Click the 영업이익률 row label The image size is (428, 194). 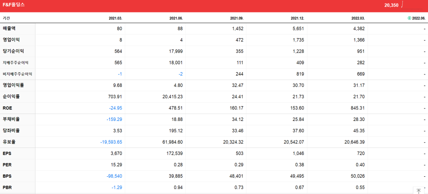[13, 85]
